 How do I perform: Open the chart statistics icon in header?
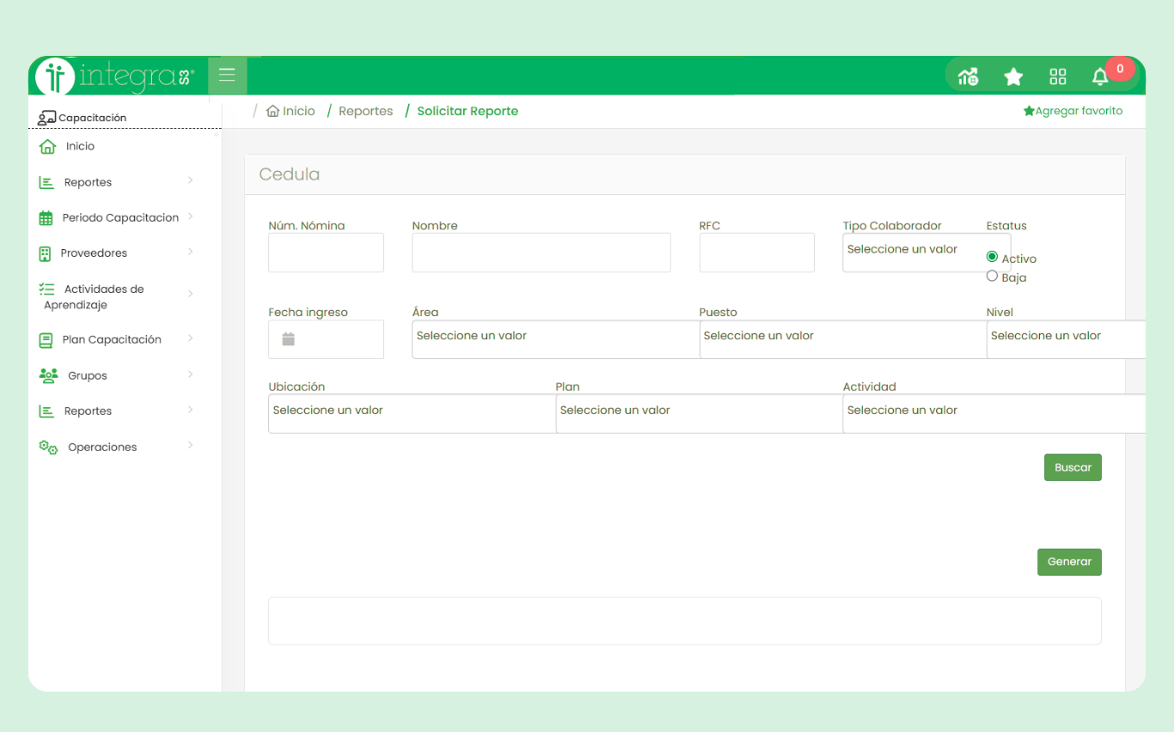coord(969,76)
